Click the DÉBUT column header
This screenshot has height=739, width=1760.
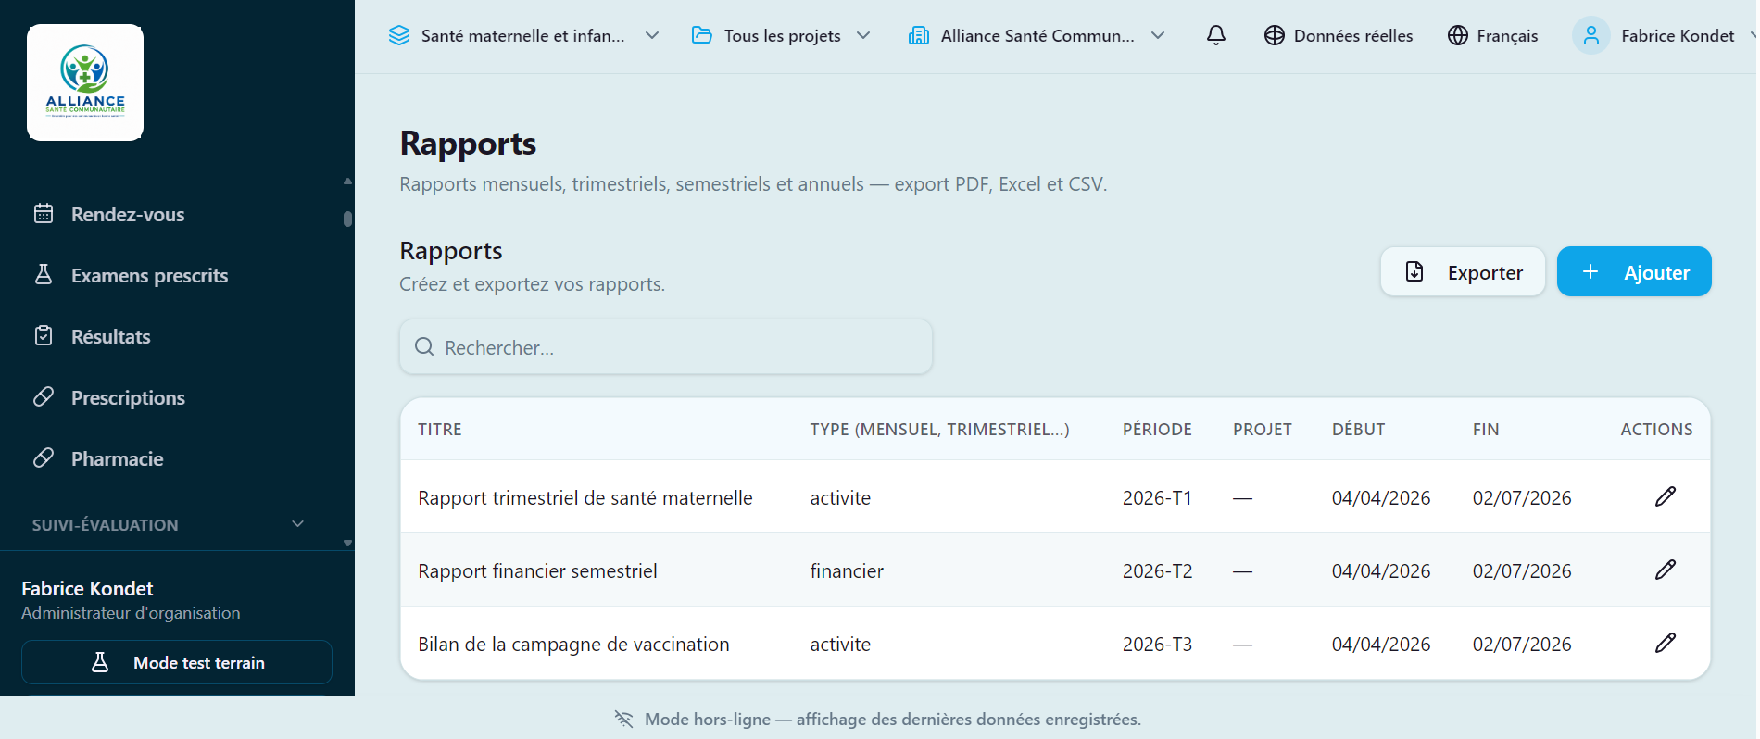tap(1358, 429)
